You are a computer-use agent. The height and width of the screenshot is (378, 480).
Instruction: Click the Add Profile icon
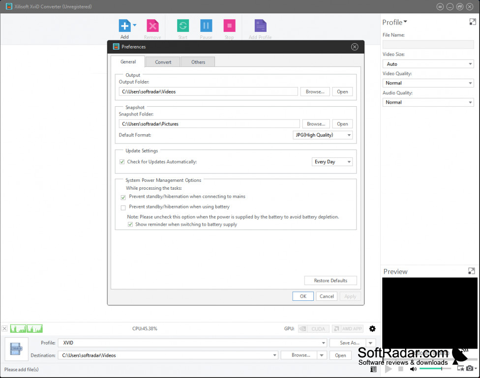(261, 26)
